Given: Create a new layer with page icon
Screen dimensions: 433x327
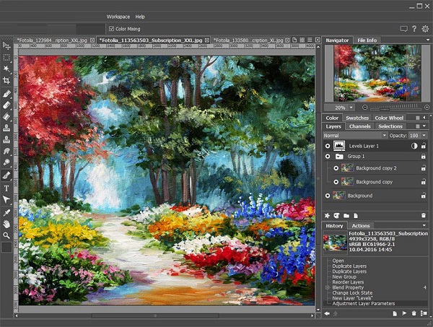Looking at the screenshot, I should click(356, 216).
